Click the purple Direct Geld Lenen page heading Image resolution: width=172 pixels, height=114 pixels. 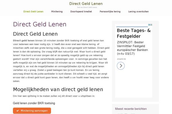(x=40, y=24)
